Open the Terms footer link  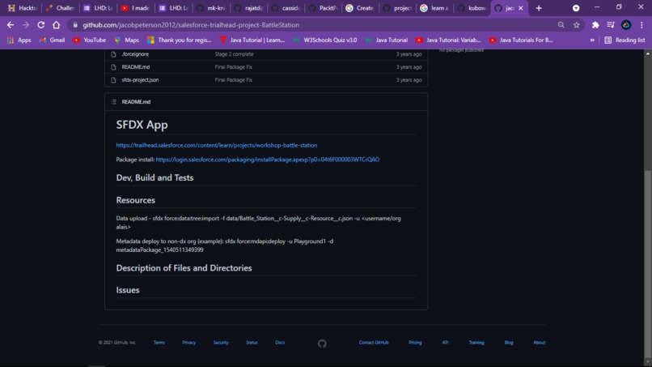(159, 343)
